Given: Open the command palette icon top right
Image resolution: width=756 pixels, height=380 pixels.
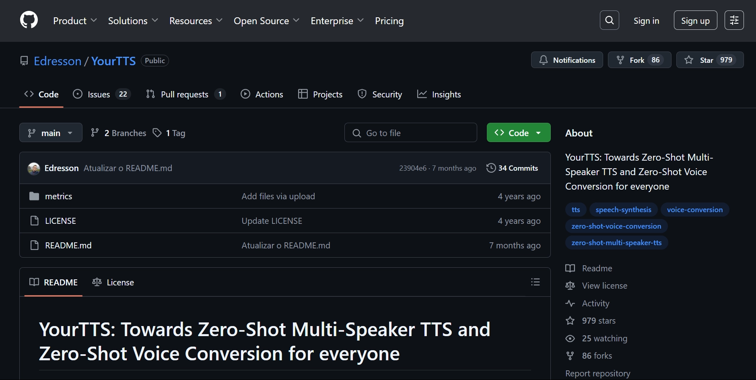Looking at the screenshot, I should [733, 20].
